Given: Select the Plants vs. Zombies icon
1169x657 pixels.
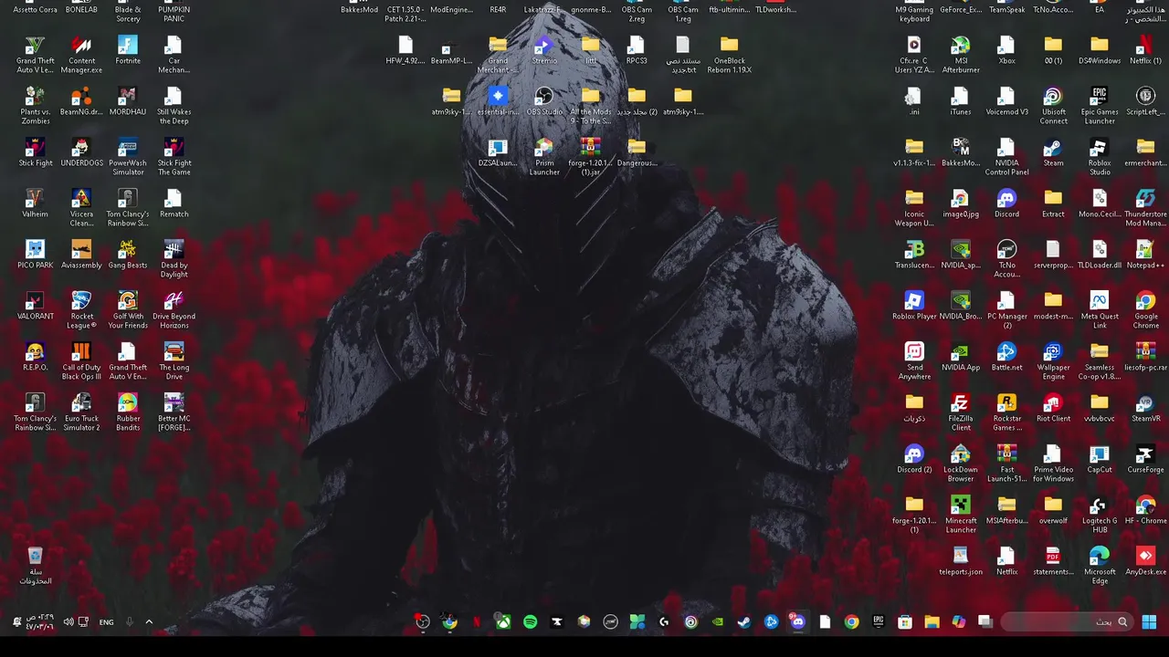Looking at the screenshot, I should 35,106.
